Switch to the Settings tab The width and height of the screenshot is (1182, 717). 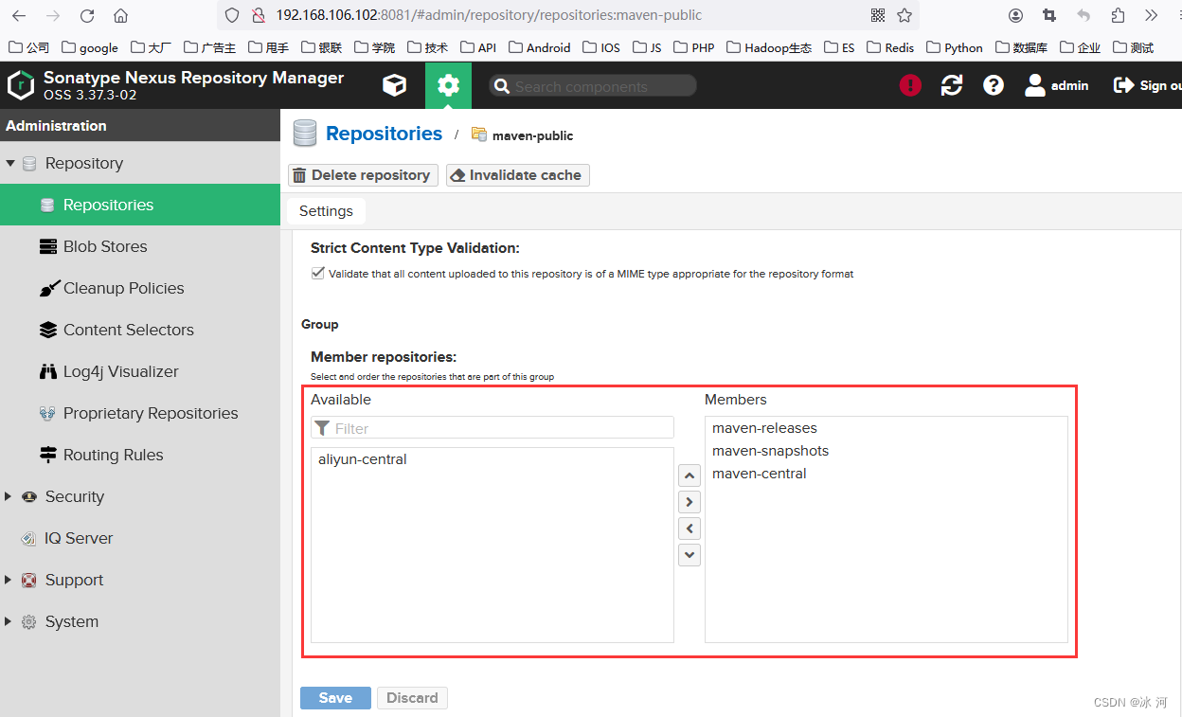point(326,211)
